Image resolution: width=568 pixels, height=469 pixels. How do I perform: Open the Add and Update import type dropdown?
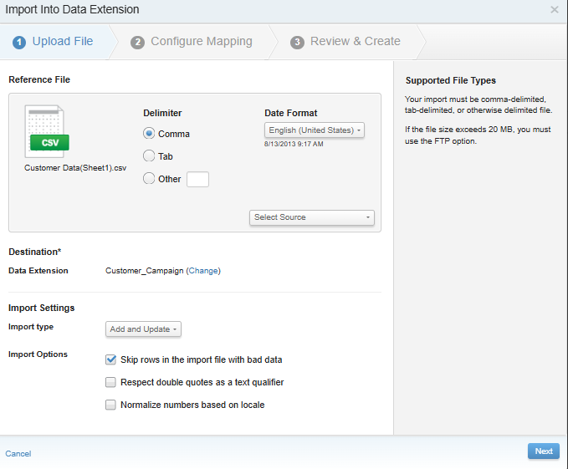point(143,329)
